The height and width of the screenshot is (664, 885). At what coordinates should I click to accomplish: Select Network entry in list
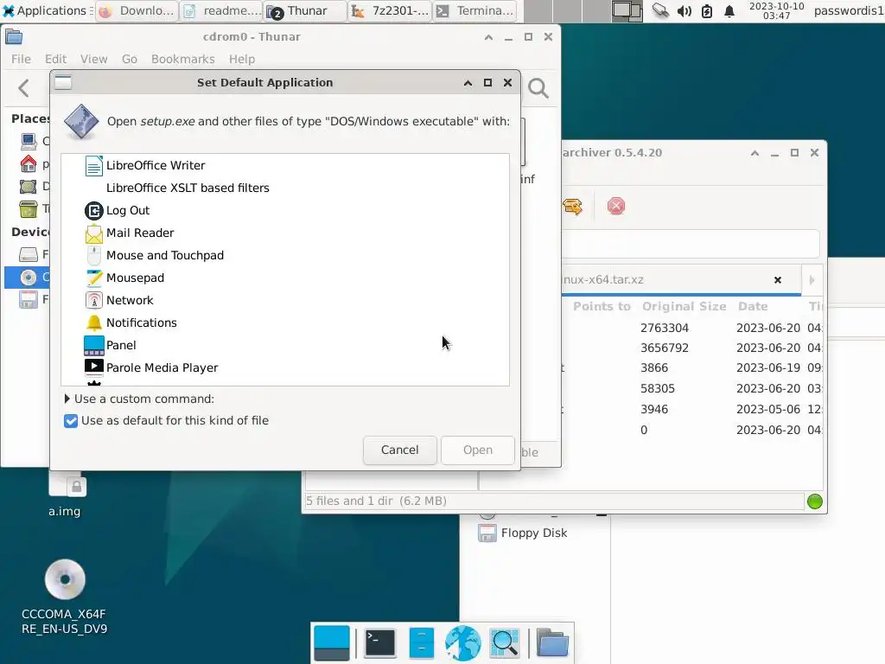point(285,300)
